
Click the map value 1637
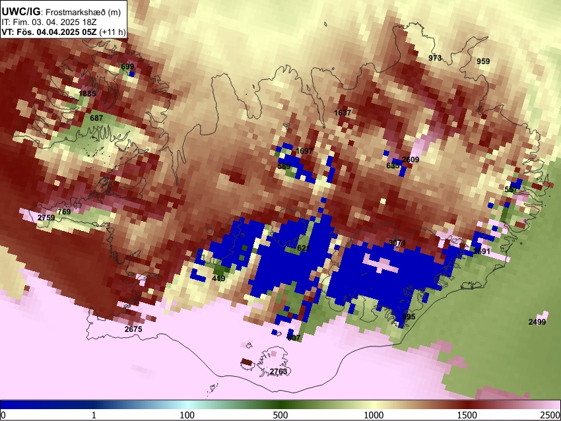343,113
